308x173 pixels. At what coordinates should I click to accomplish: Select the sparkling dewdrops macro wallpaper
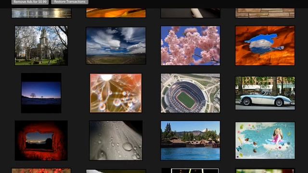click(115, 93)
